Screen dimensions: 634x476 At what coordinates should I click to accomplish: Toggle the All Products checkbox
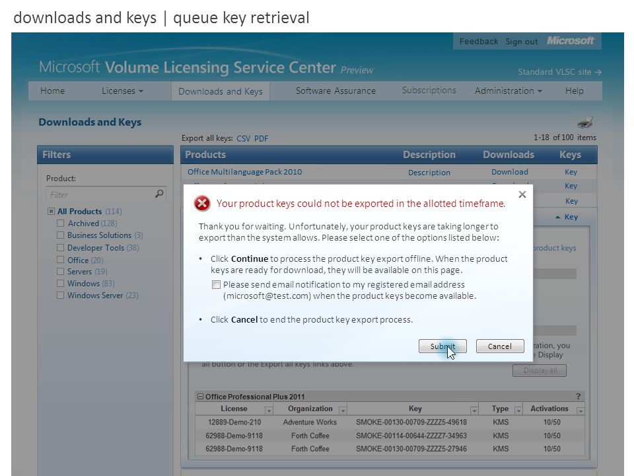51,212
